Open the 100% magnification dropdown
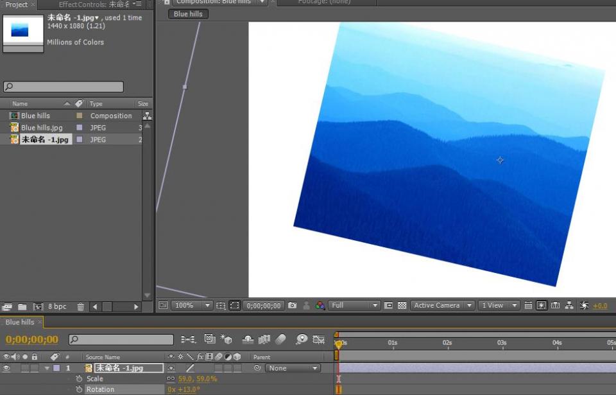616x395 pixels. click(x=193, y=306)
